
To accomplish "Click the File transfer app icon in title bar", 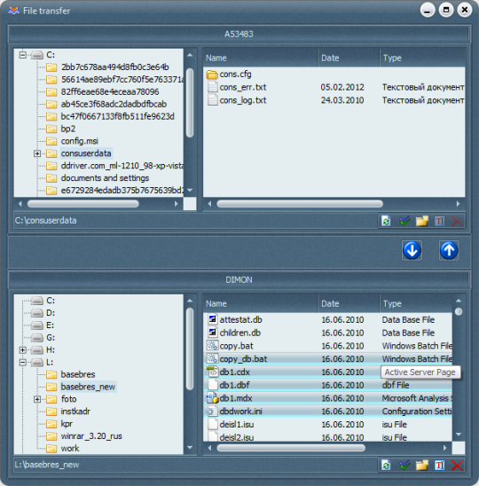I will coord(13,11).
